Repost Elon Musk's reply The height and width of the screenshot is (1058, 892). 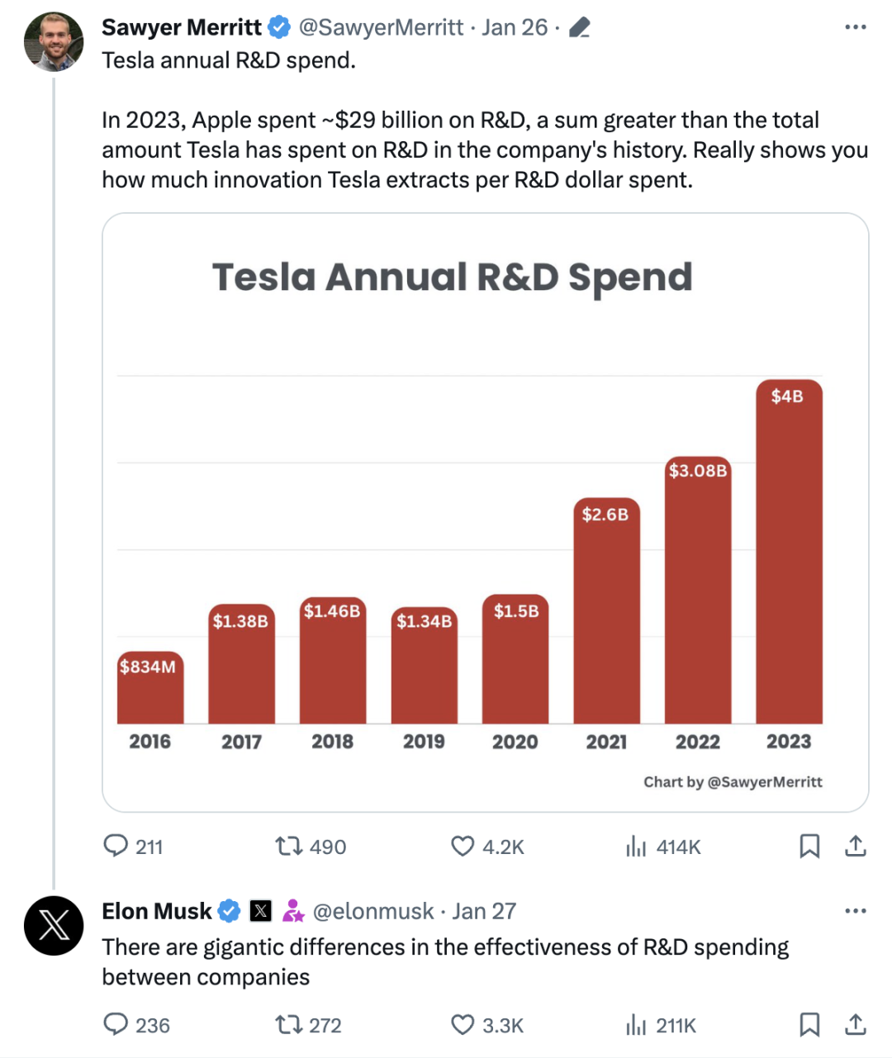tap(288, 1025)
